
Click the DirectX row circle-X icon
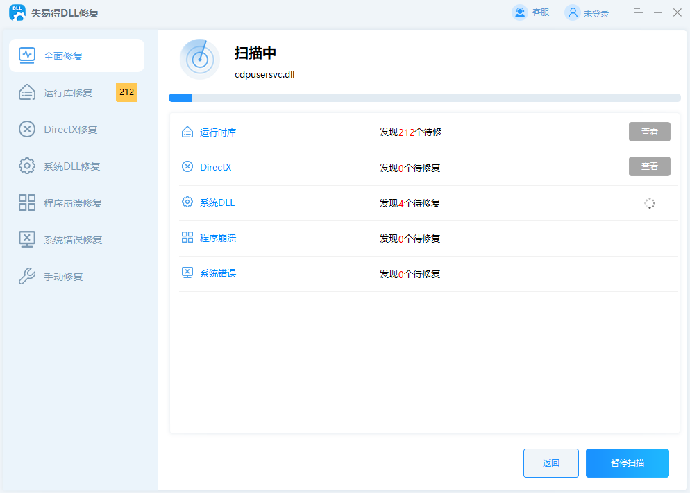pyautogui.click(x=187, y=167)
